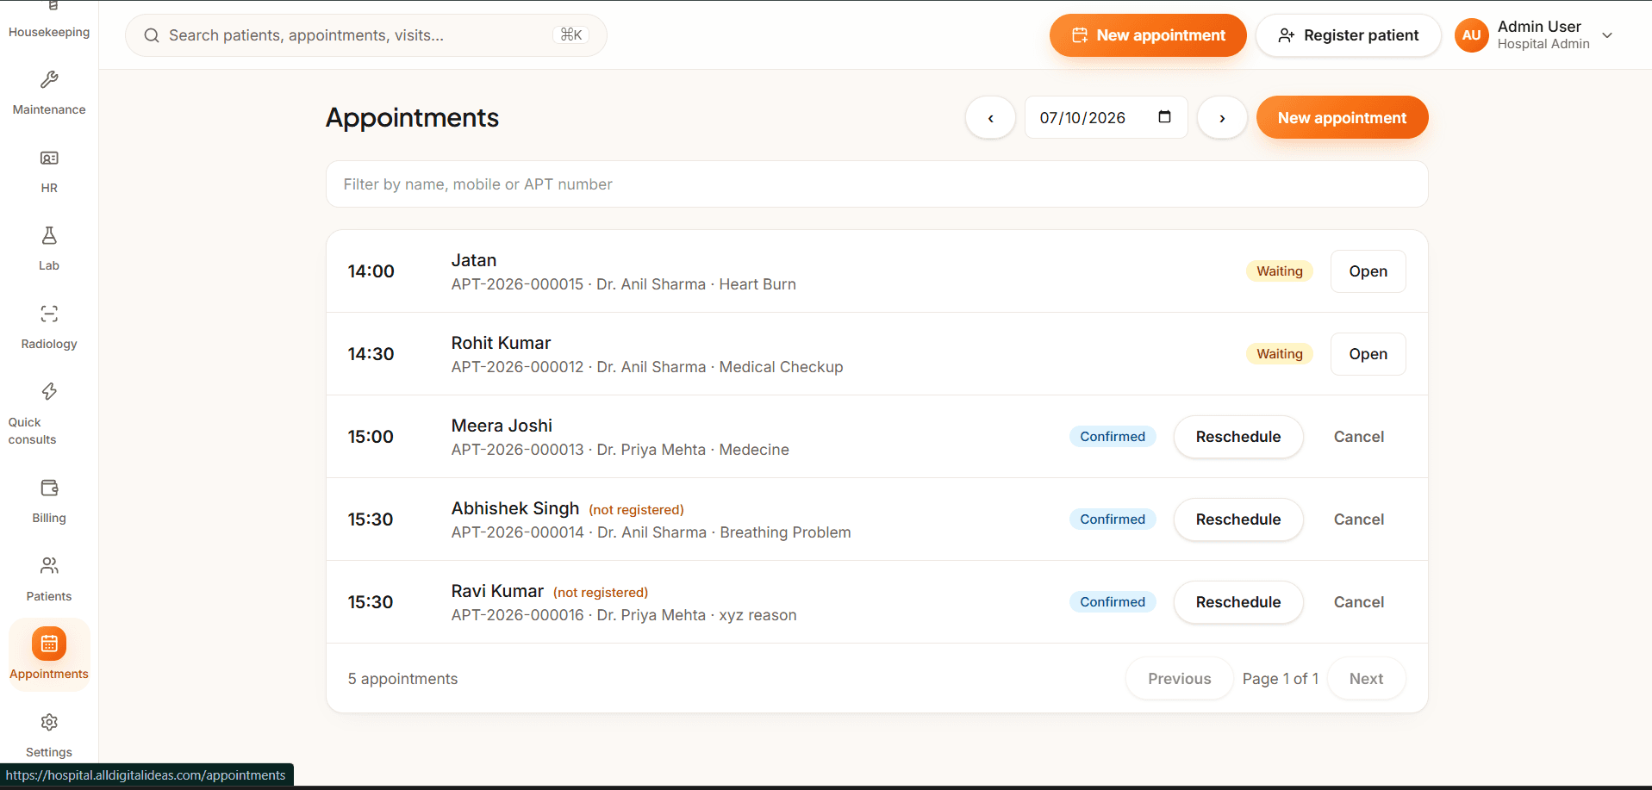Expand the Admin User account menu chevron
The height and width of the screenshot is (790, 1652).
1607,35
